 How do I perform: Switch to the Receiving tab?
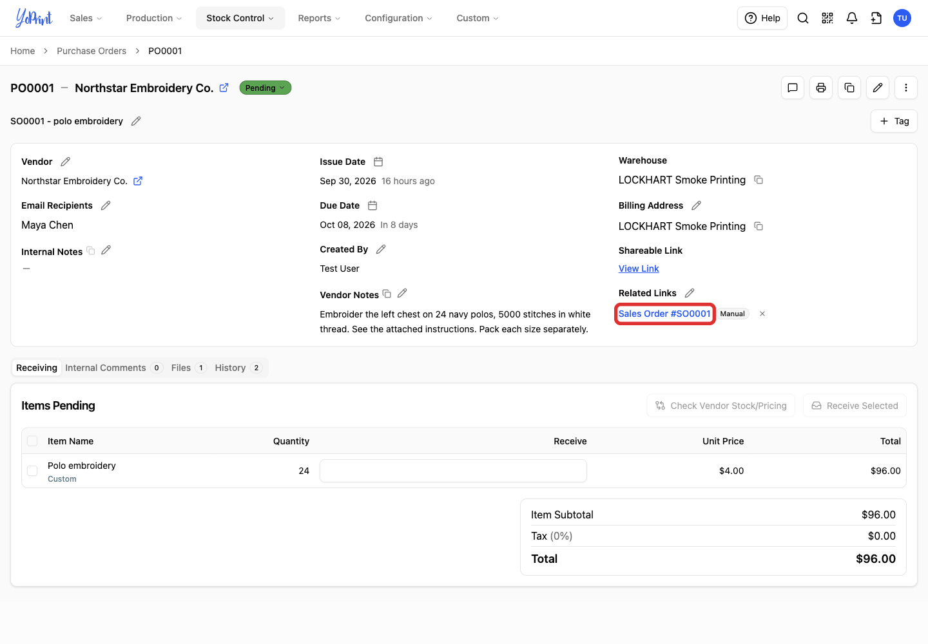click(x=37, y=368)
